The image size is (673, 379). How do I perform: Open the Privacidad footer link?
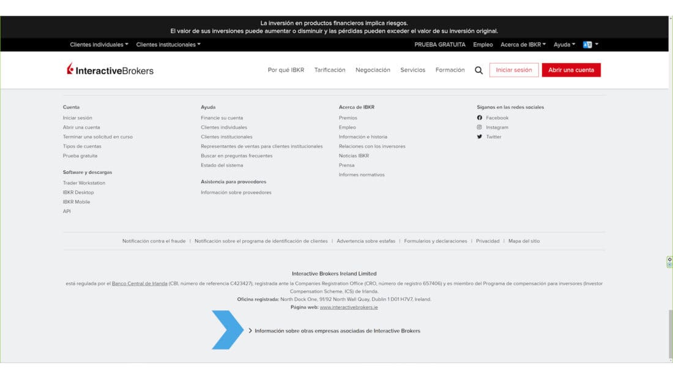click(x=488, y=241)
